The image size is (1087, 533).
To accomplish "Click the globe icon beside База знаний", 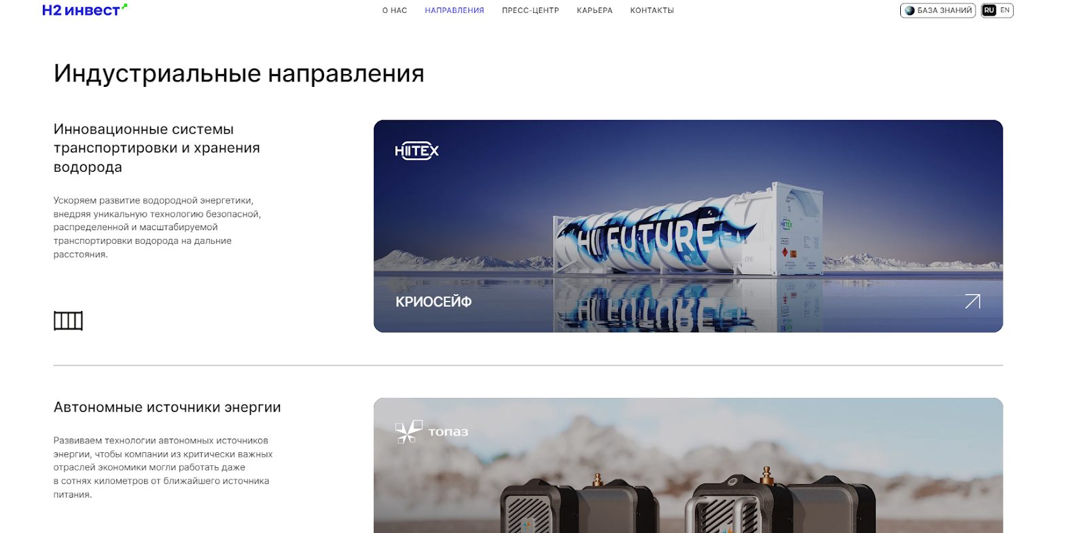I will pyautogui.click(x=910, y=10).
